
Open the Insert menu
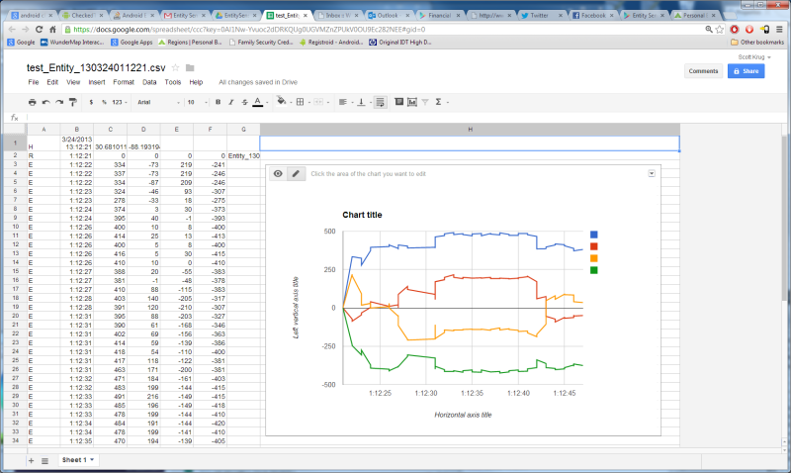coord(97,82)
